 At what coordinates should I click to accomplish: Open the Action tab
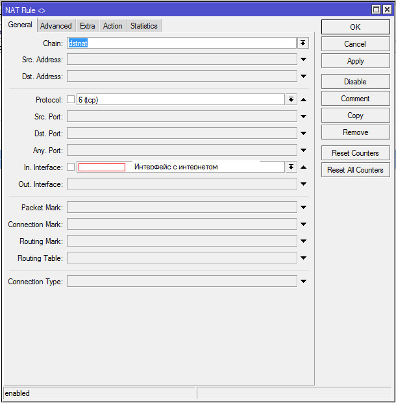(x=112, y=26)
